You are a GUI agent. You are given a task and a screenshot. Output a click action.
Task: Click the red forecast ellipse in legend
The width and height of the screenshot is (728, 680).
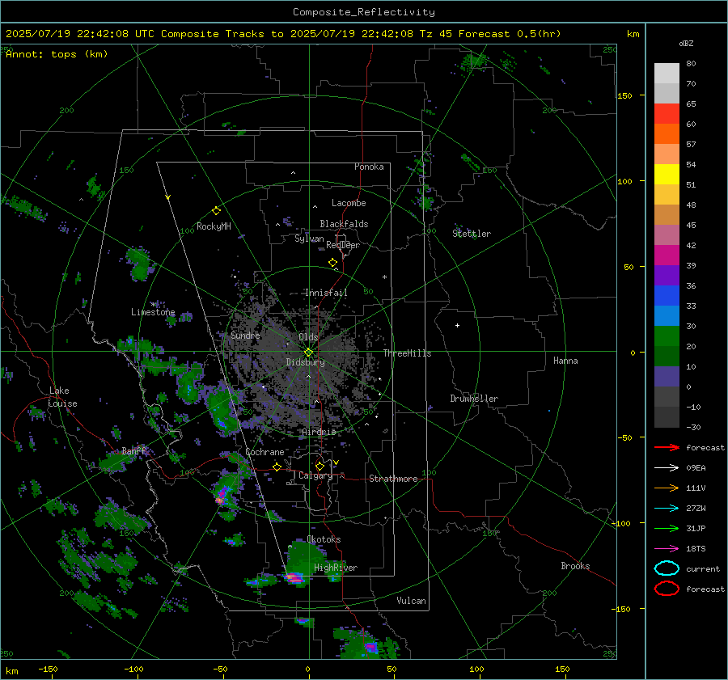pyautogui.click(x=667, y=589)
